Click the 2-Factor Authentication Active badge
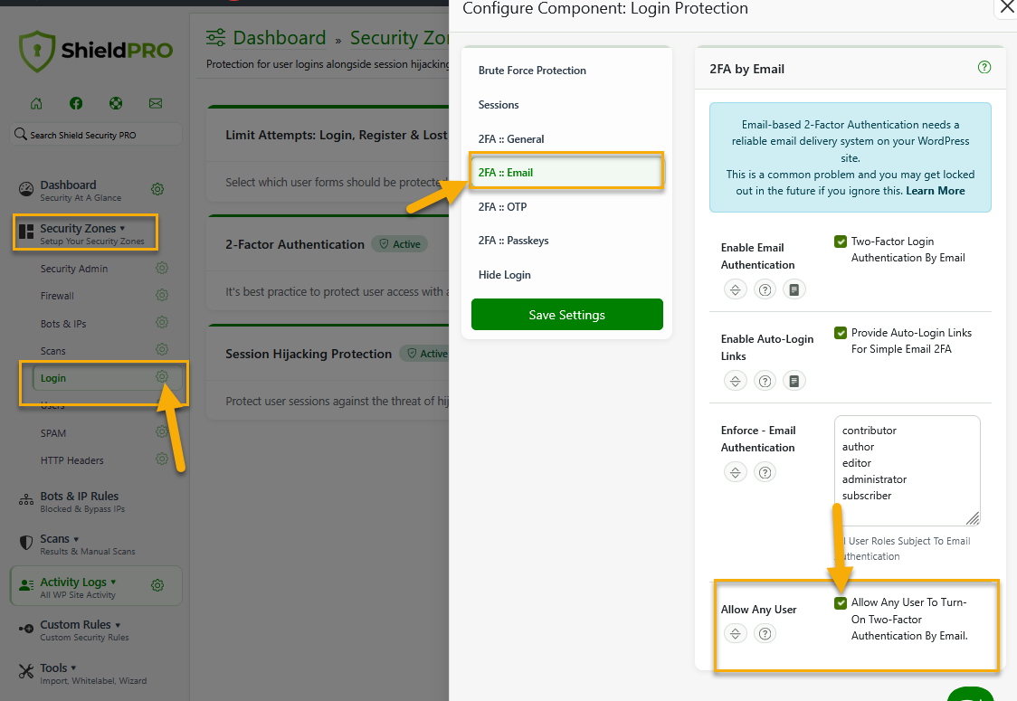Viewport: 1017px width, 701px height. [x=400, y=244]
